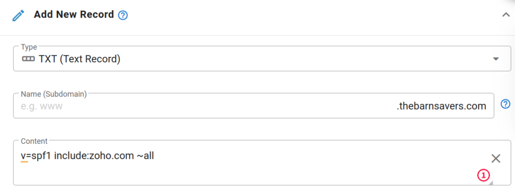Click the red circled 1 badge
The width and height of the screenshot is (515, 193).
(x=483, y=175)
